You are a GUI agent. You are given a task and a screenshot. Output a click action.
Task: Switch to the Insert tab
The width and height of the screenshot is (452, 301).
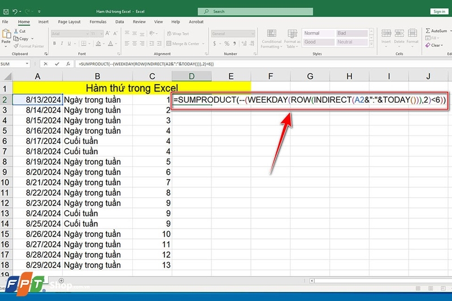[x=44, y=22]
